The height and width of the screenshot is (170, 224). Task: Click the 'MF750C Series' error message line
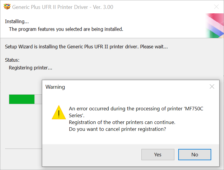click(x=136, y=109)
